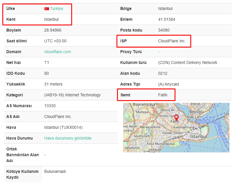Select Semt value Fatih

tap(163, 95)
